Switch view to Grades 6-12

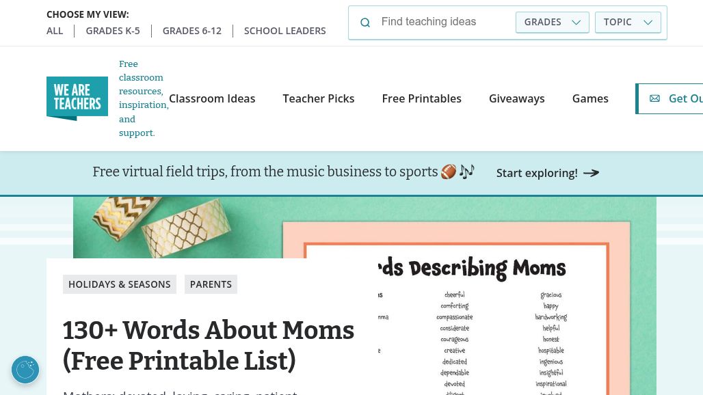[x=192, y=31]
